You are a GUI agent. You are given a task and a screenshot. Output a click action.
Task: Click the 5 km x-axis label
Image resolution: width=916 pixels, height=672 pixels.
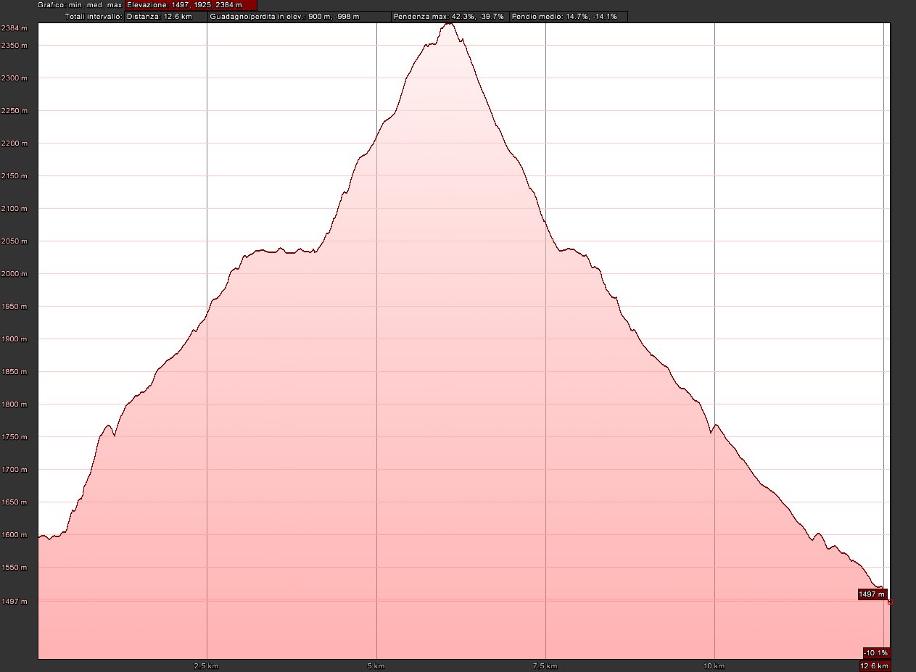click(376, 666)
